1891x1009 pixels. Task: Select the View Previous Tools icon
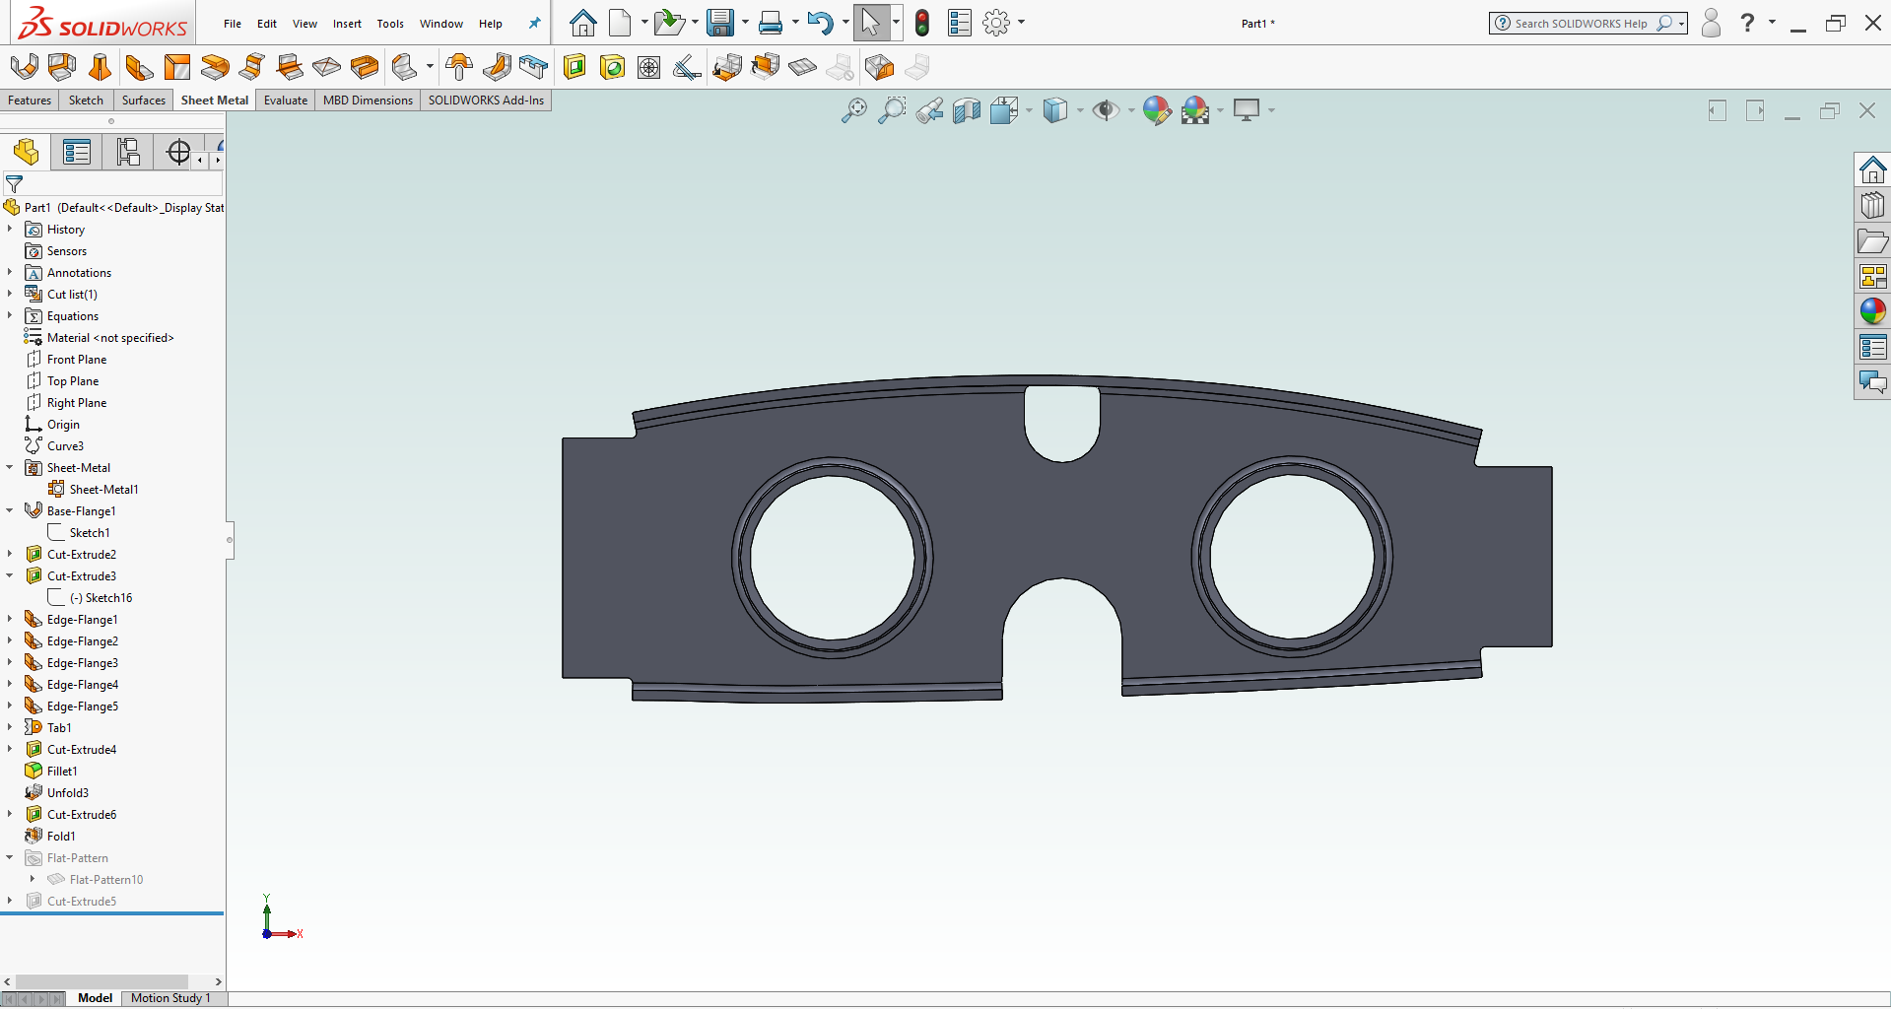930,110
